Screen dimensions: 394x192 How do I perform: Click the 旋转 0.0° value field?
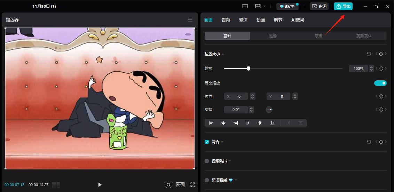[236, 110]
